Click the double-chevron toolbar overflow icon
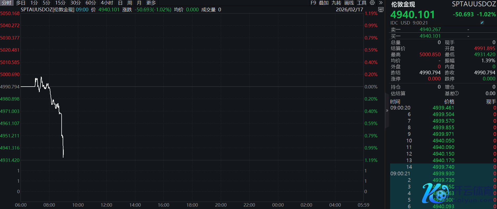 coord(381,3)
